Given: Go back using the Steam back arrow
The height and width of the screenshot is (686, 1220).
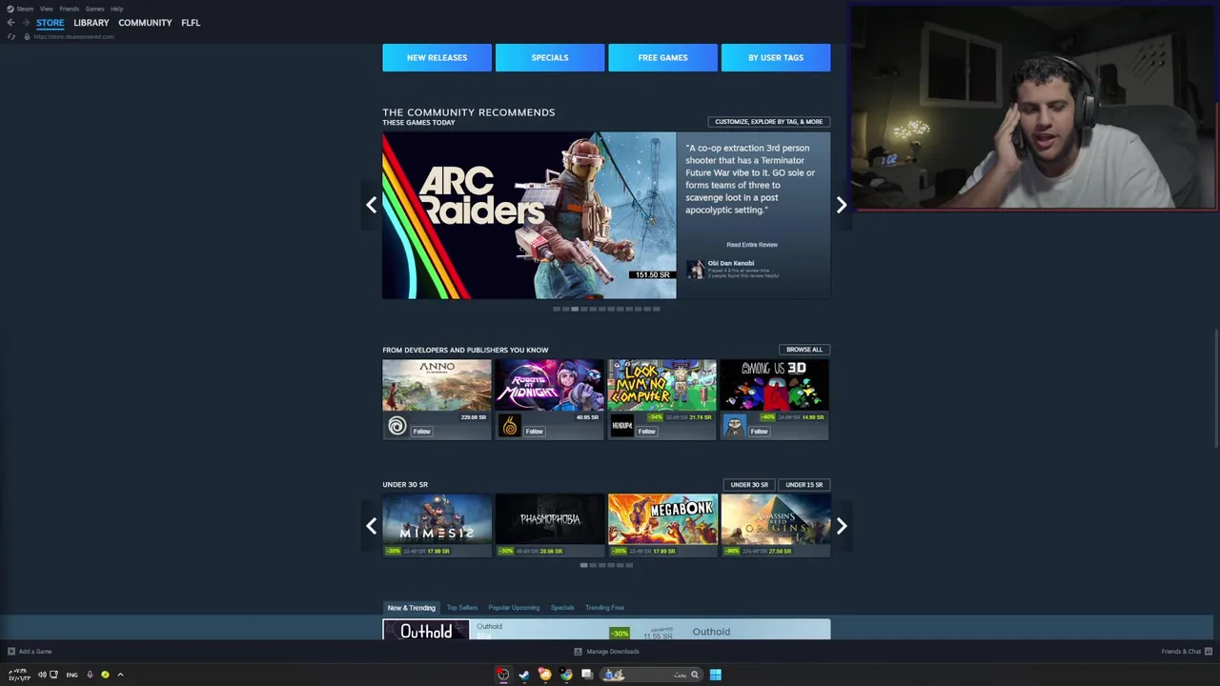Looking at the screenshot, I should (10, 23).
